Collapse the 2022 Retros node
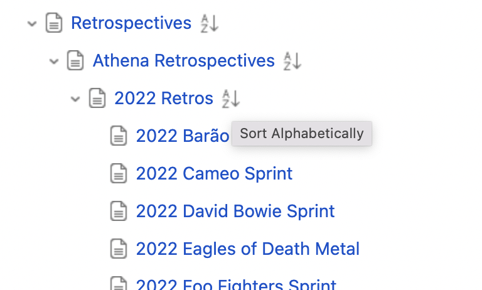 coord(75,99)
